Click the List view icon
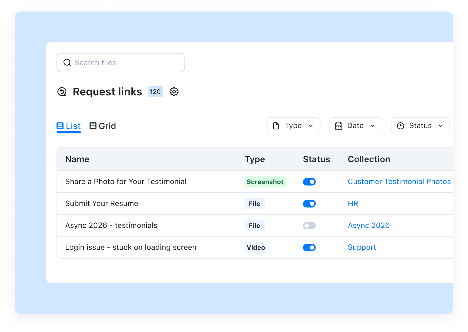The height and width of the screenshot is (332, 468). click(60, 126)
